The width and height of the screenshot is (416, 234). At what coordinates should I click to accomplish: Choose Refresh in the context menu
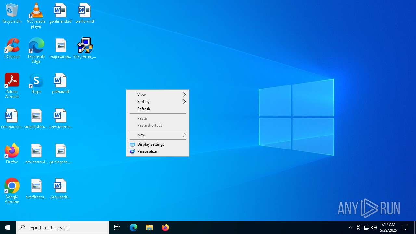158,109
